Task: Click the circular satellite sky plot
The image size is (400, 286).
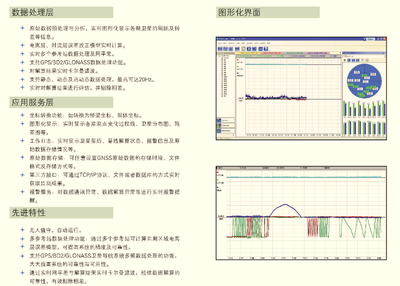Action: (x=363, y=80)
